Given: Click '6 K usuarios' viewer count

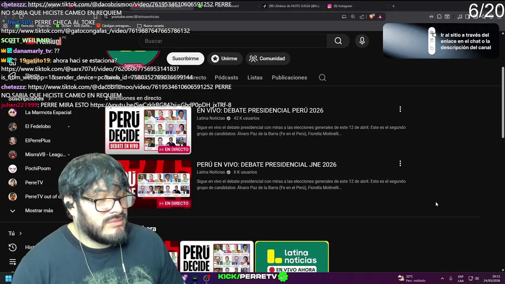Looking at the screenshot, I should [245, 172].
